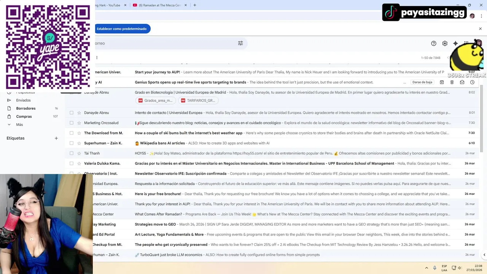Click the Borradores document icon
Viewport: 487px width, 274px height.
tap(9, 108)
